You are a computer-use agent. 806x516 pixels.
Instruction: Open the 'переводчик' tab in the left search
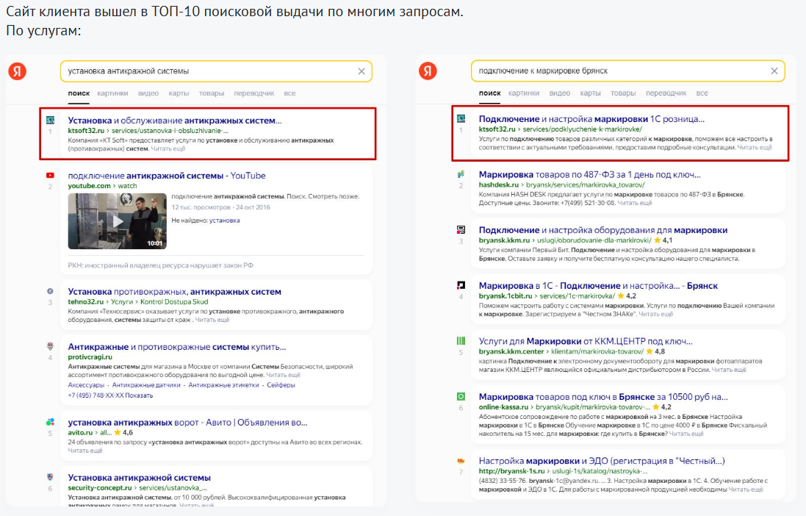click(x=254, y=93)
